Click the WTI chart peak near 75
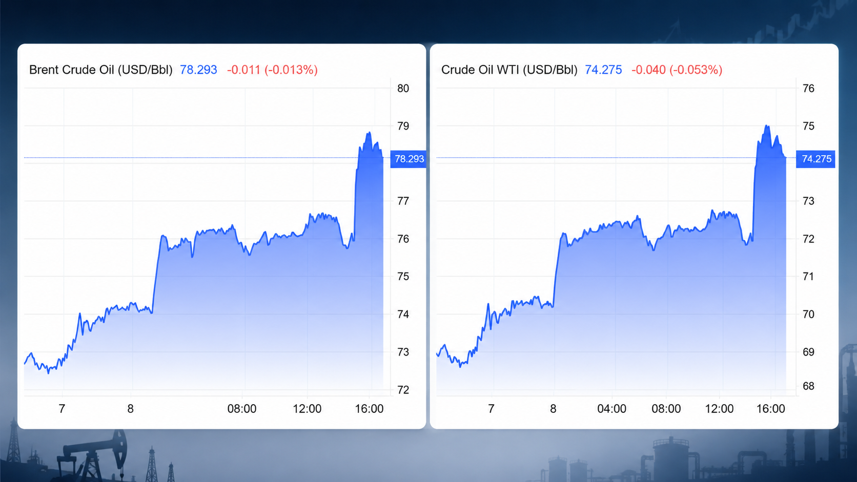 (767, 126)
